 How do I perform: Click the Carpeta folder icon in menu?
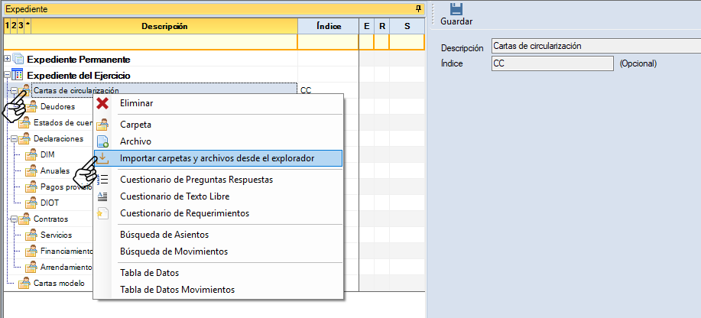102,124
